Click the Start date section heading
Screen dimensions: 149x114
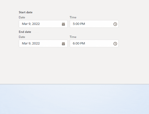25,12
